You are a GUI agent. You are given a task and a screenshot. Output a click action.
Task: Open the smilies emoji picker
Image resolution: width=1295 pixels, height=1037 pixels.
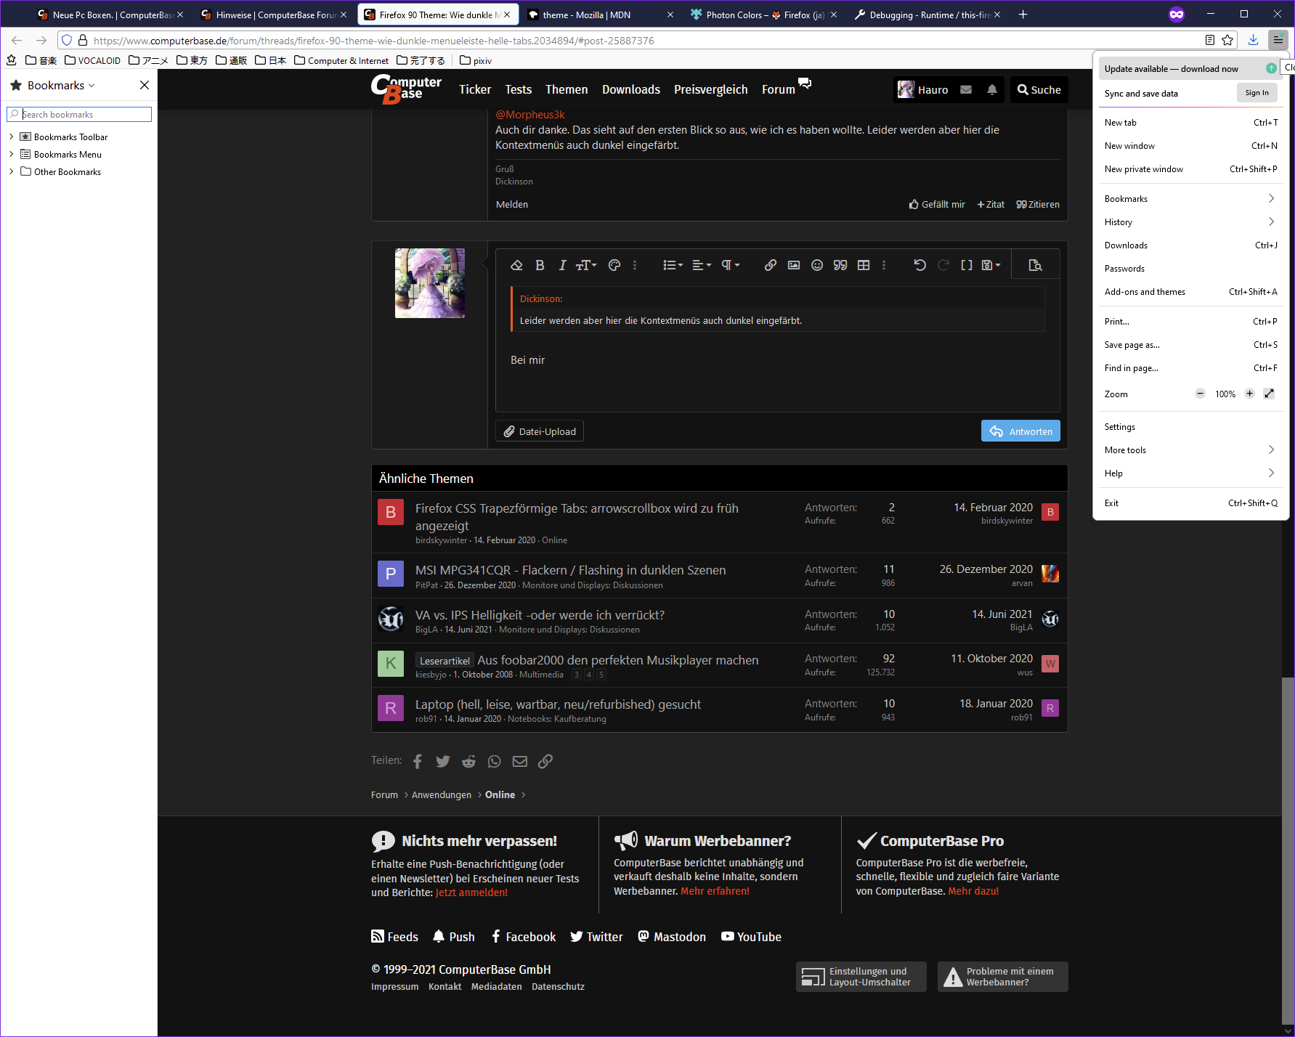[817, 265]
